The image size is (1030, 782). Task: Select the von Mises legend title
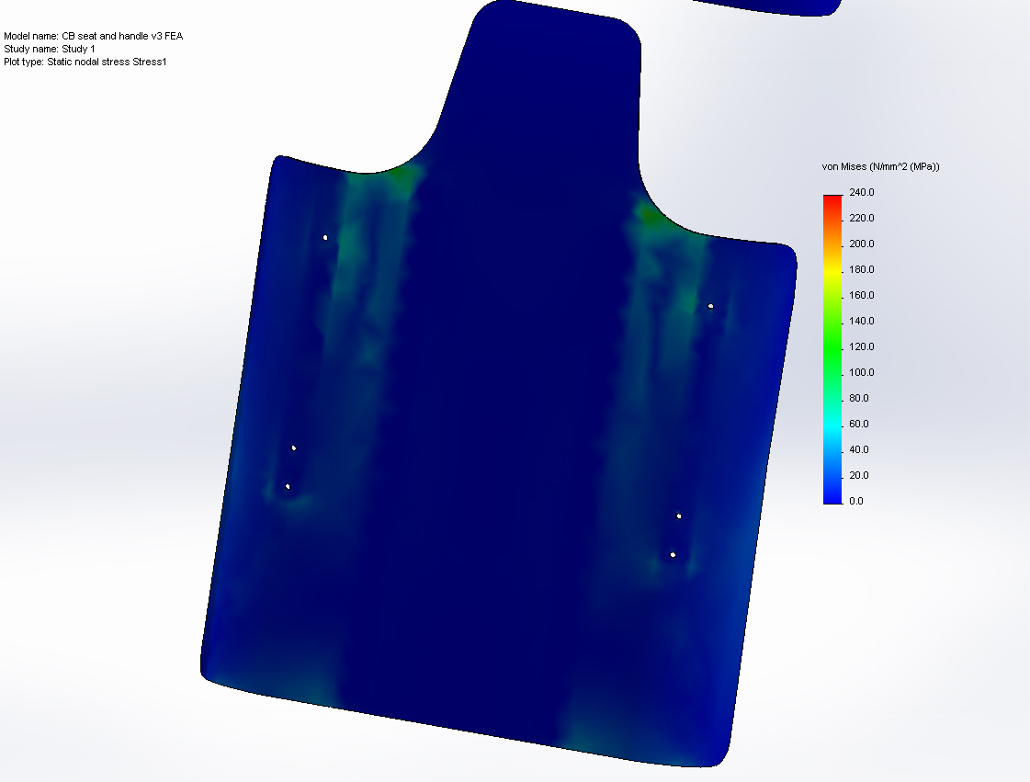(879, 166)
